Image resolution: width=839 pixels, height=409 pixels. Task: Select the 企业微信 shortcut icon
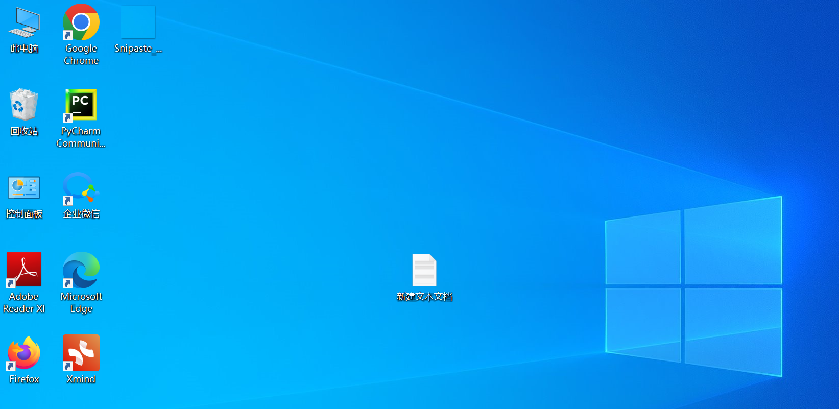point(81,188)
